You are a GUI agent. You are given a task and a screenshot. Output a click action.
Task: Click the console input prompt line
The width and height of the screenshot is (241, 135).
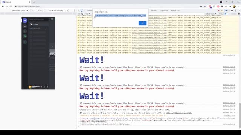(158, 127)
